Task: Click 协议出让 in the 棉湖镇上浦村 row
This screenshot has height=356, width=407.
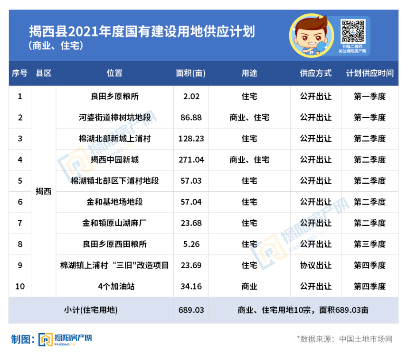Action: pos(315,265)
